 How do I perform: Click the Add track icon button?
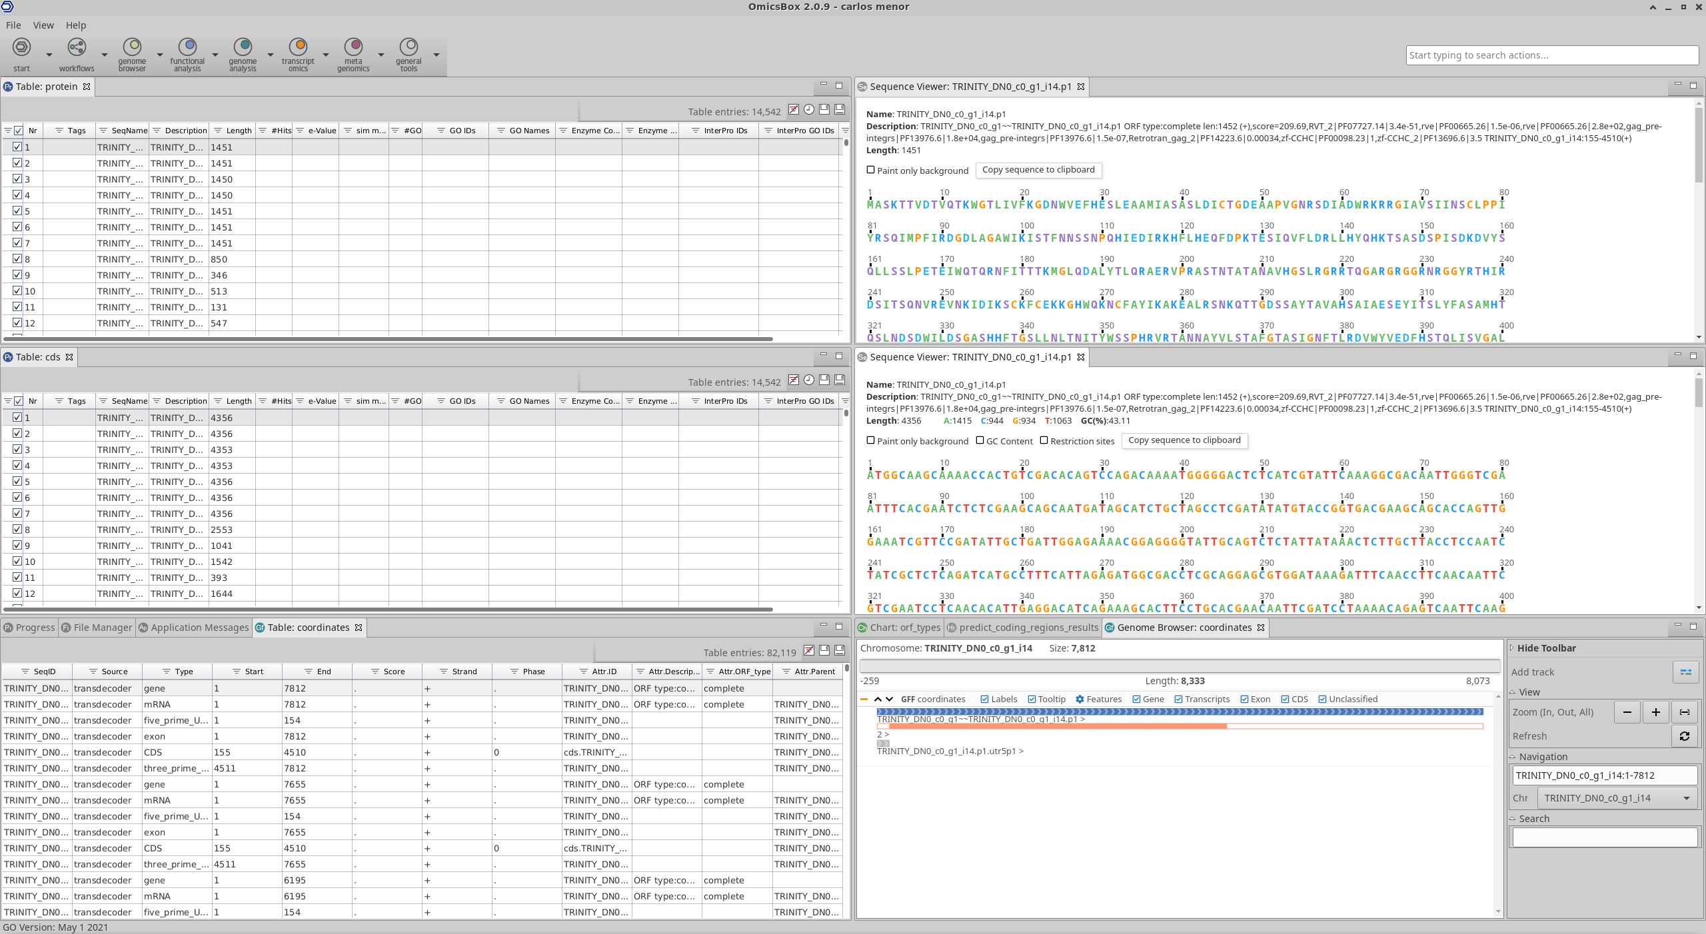coord(1685,672)
